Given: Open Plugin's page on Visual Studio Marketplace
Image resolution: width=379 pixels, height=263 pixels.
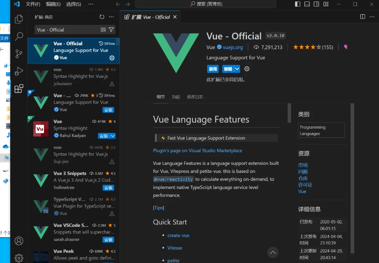Looking at the screenshot, I should click(197, 150).
